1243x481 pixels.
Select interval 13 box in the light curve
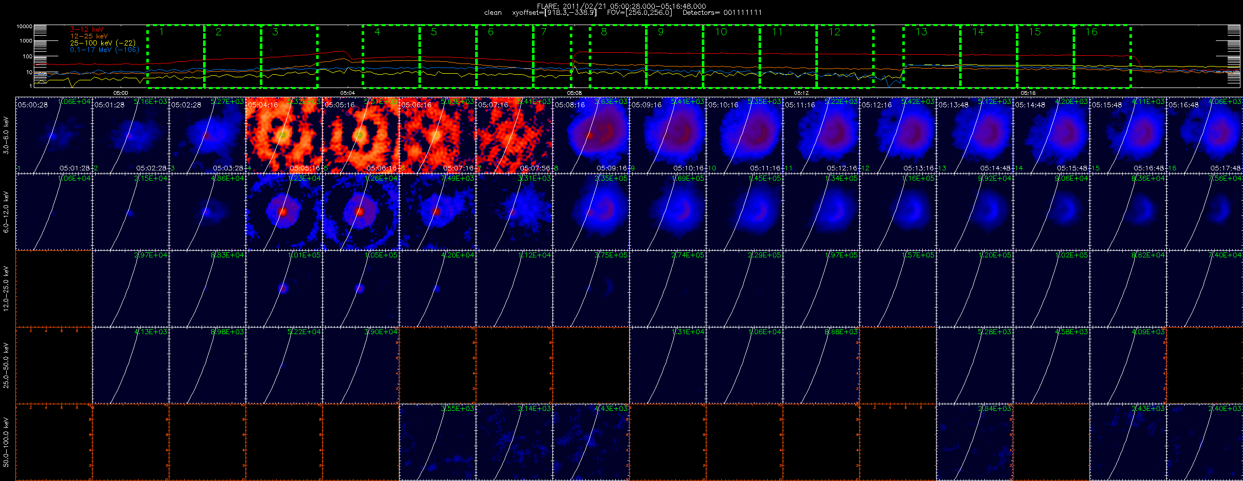931,56
